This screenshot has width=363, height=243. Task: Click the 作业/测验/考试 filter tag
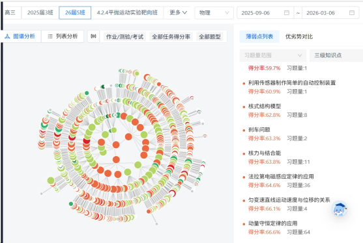124,36
